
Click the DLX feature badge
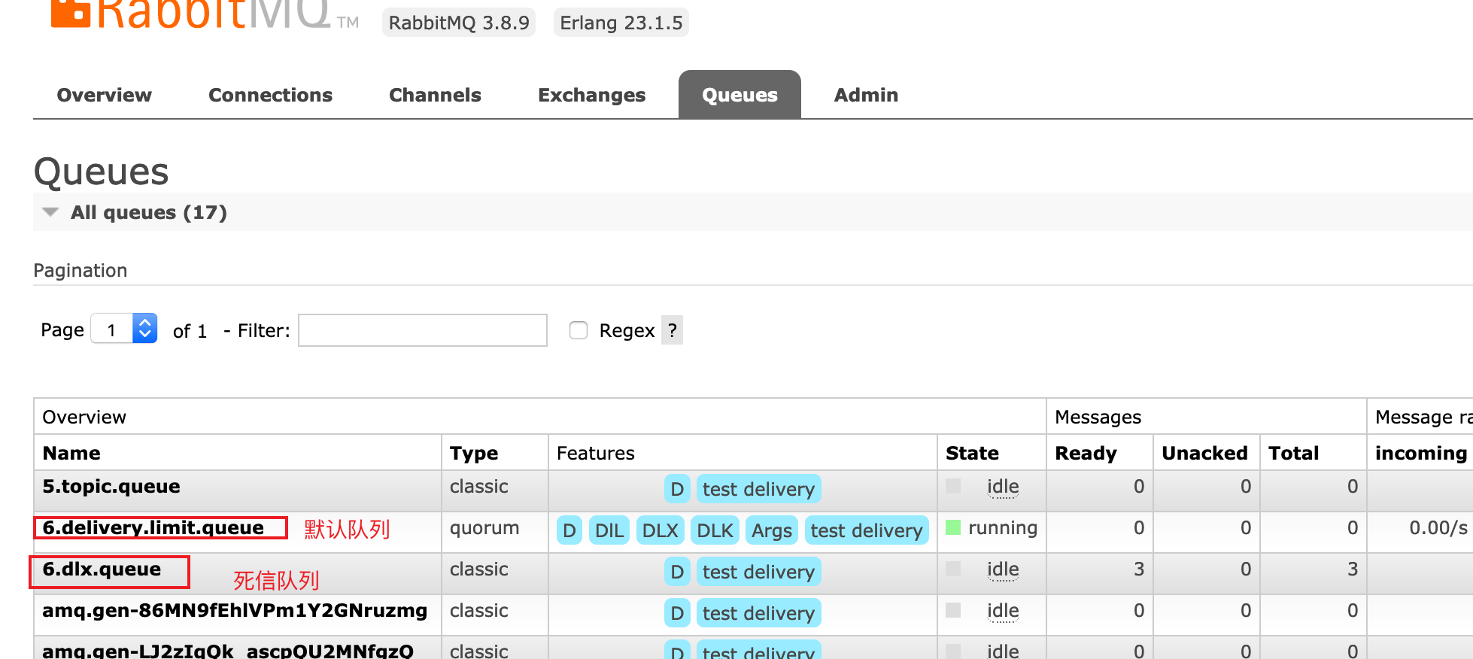660,530
